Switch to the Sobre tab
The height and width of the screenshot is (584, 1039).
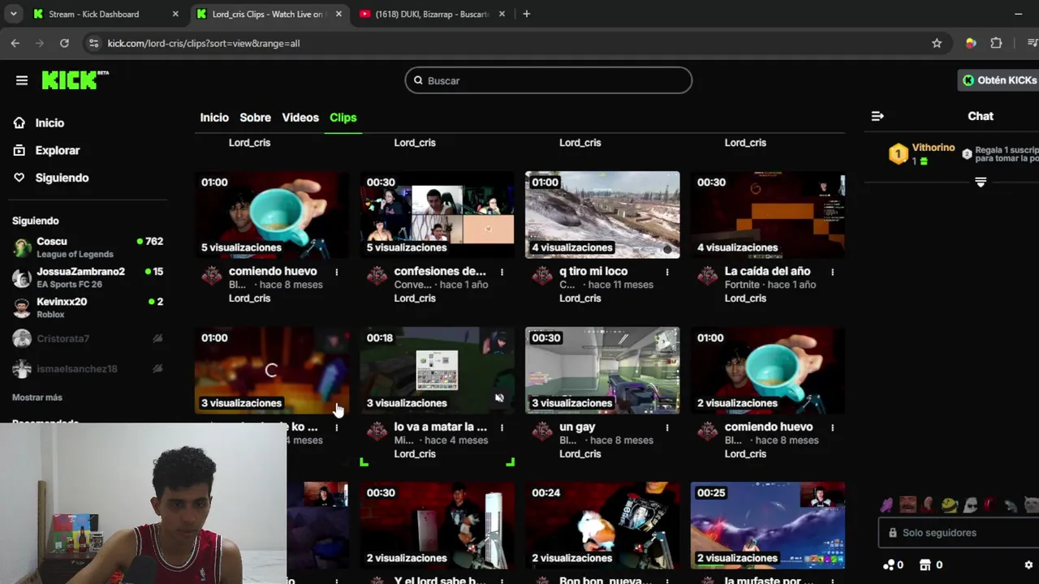coord(255,118)
